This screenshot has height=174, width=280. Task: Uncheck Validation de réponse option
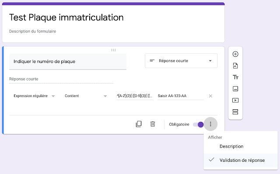pos(241,160)
